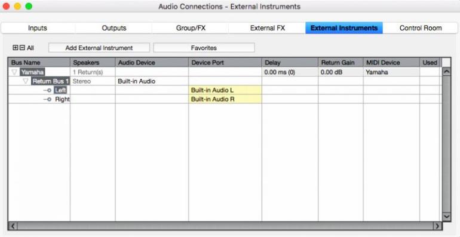Open the Built-in Audio device cell

click(152, 81)
